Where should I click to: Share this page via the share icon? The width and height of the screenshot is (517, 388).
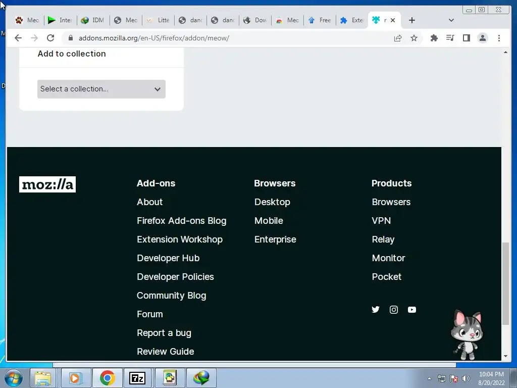click(398, 38)
